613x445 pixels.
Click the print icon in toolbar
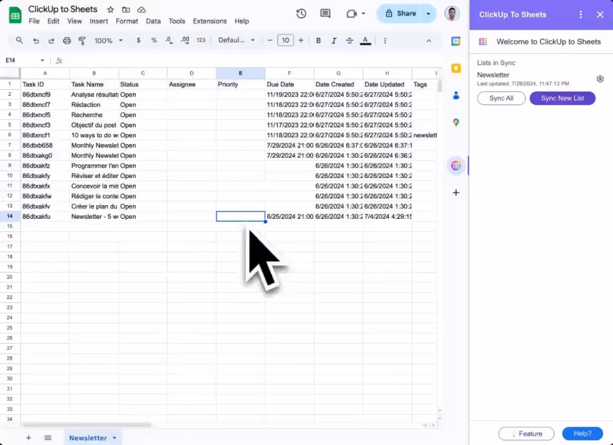coord(67,41)
